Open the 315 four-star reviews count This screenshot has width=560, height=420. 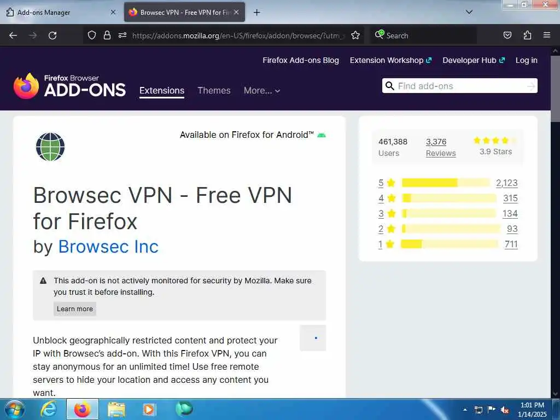pos(510,198)
